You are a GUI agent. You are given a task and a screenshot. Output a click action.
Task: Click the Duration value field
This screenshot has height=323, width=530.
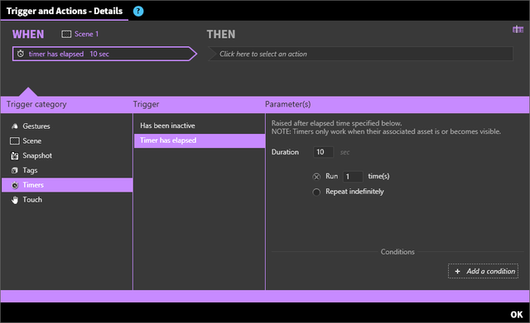coord(323,152)
